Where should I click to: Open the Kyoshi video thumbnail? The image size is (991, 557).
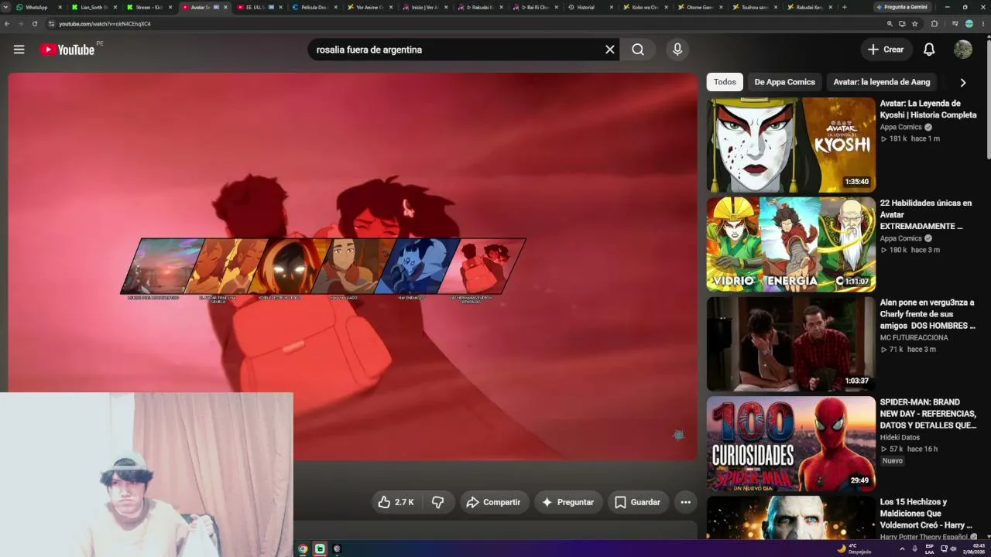[790, 145]
